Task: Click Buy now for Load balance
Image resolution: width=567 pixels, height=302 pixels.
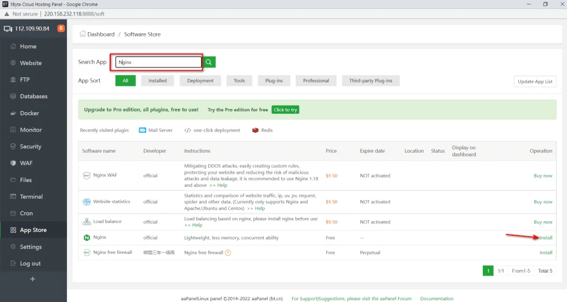Action: pyautogui.click(x=543, y=222)
